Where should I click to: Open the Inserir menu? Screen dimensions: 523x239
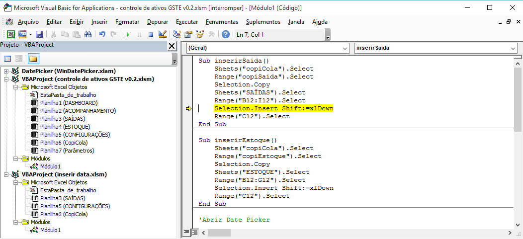pyautogui.click(x=99, y=22)
